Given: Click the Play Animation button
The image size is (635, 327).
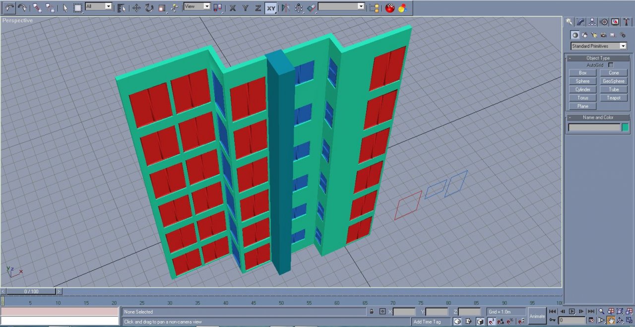Looking at the screenshot, I should click(572, 311).
